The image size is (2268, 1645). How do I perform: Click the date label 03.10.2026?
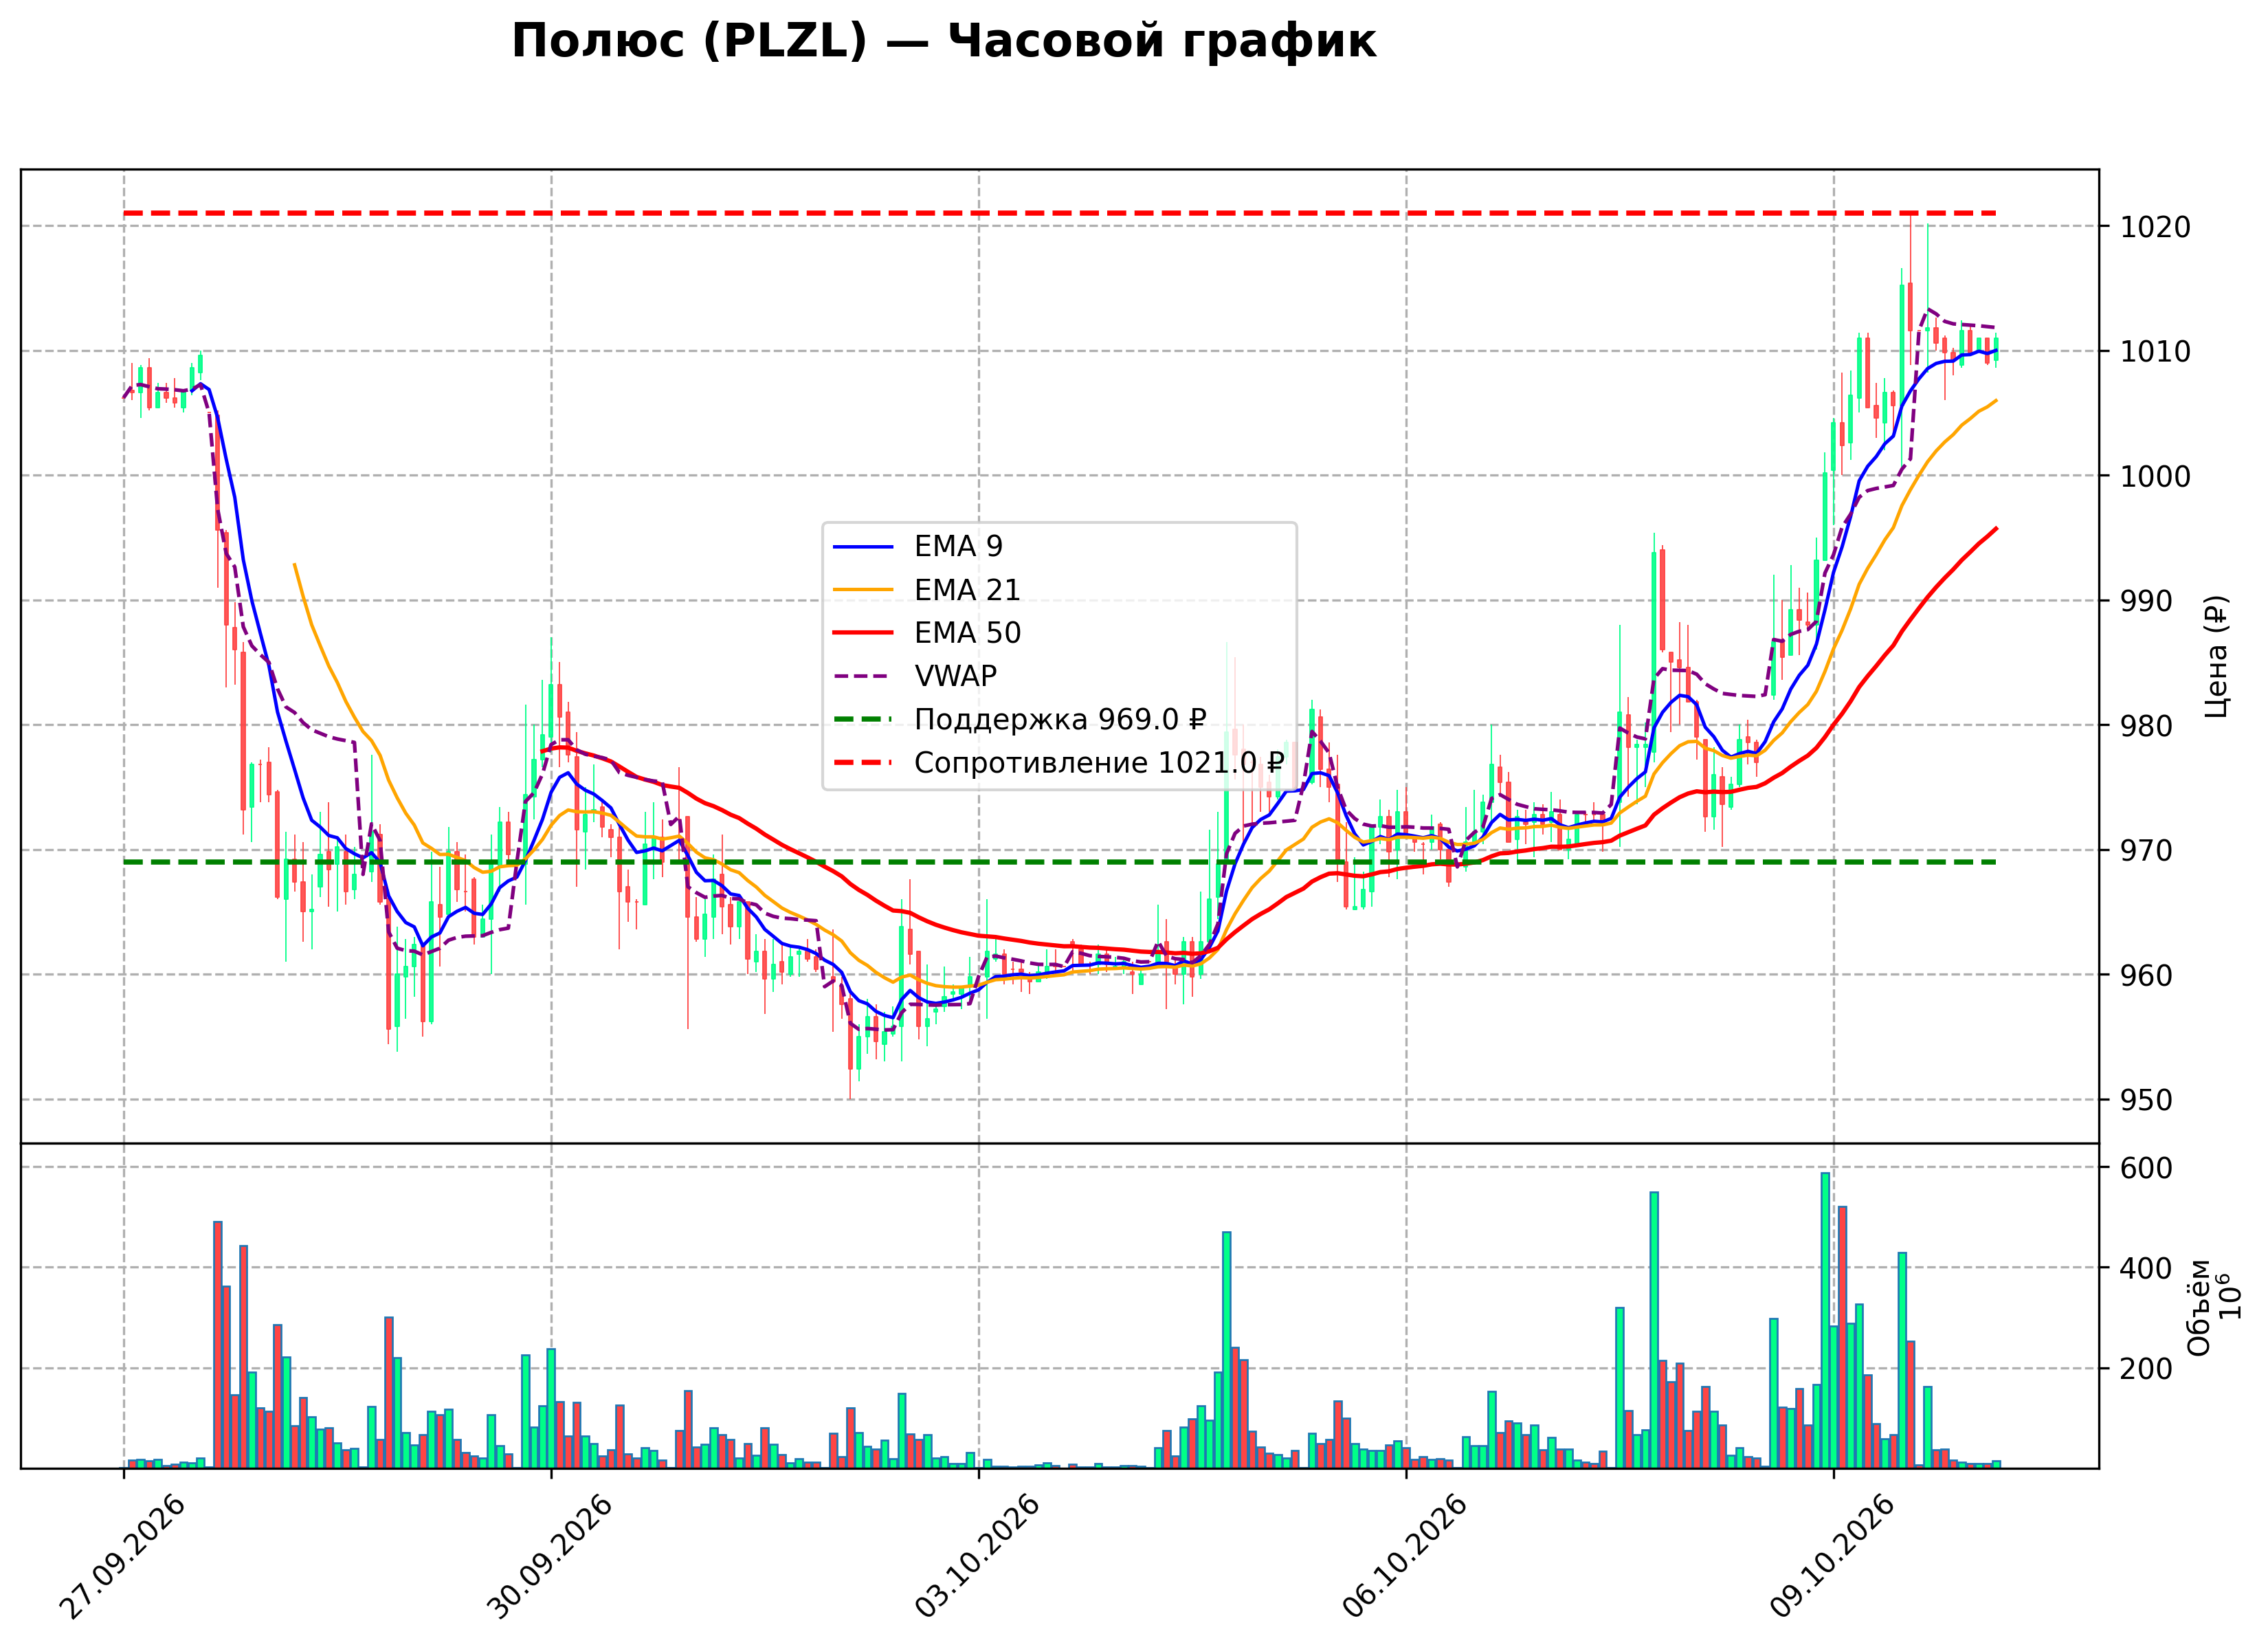(977, 1557)
